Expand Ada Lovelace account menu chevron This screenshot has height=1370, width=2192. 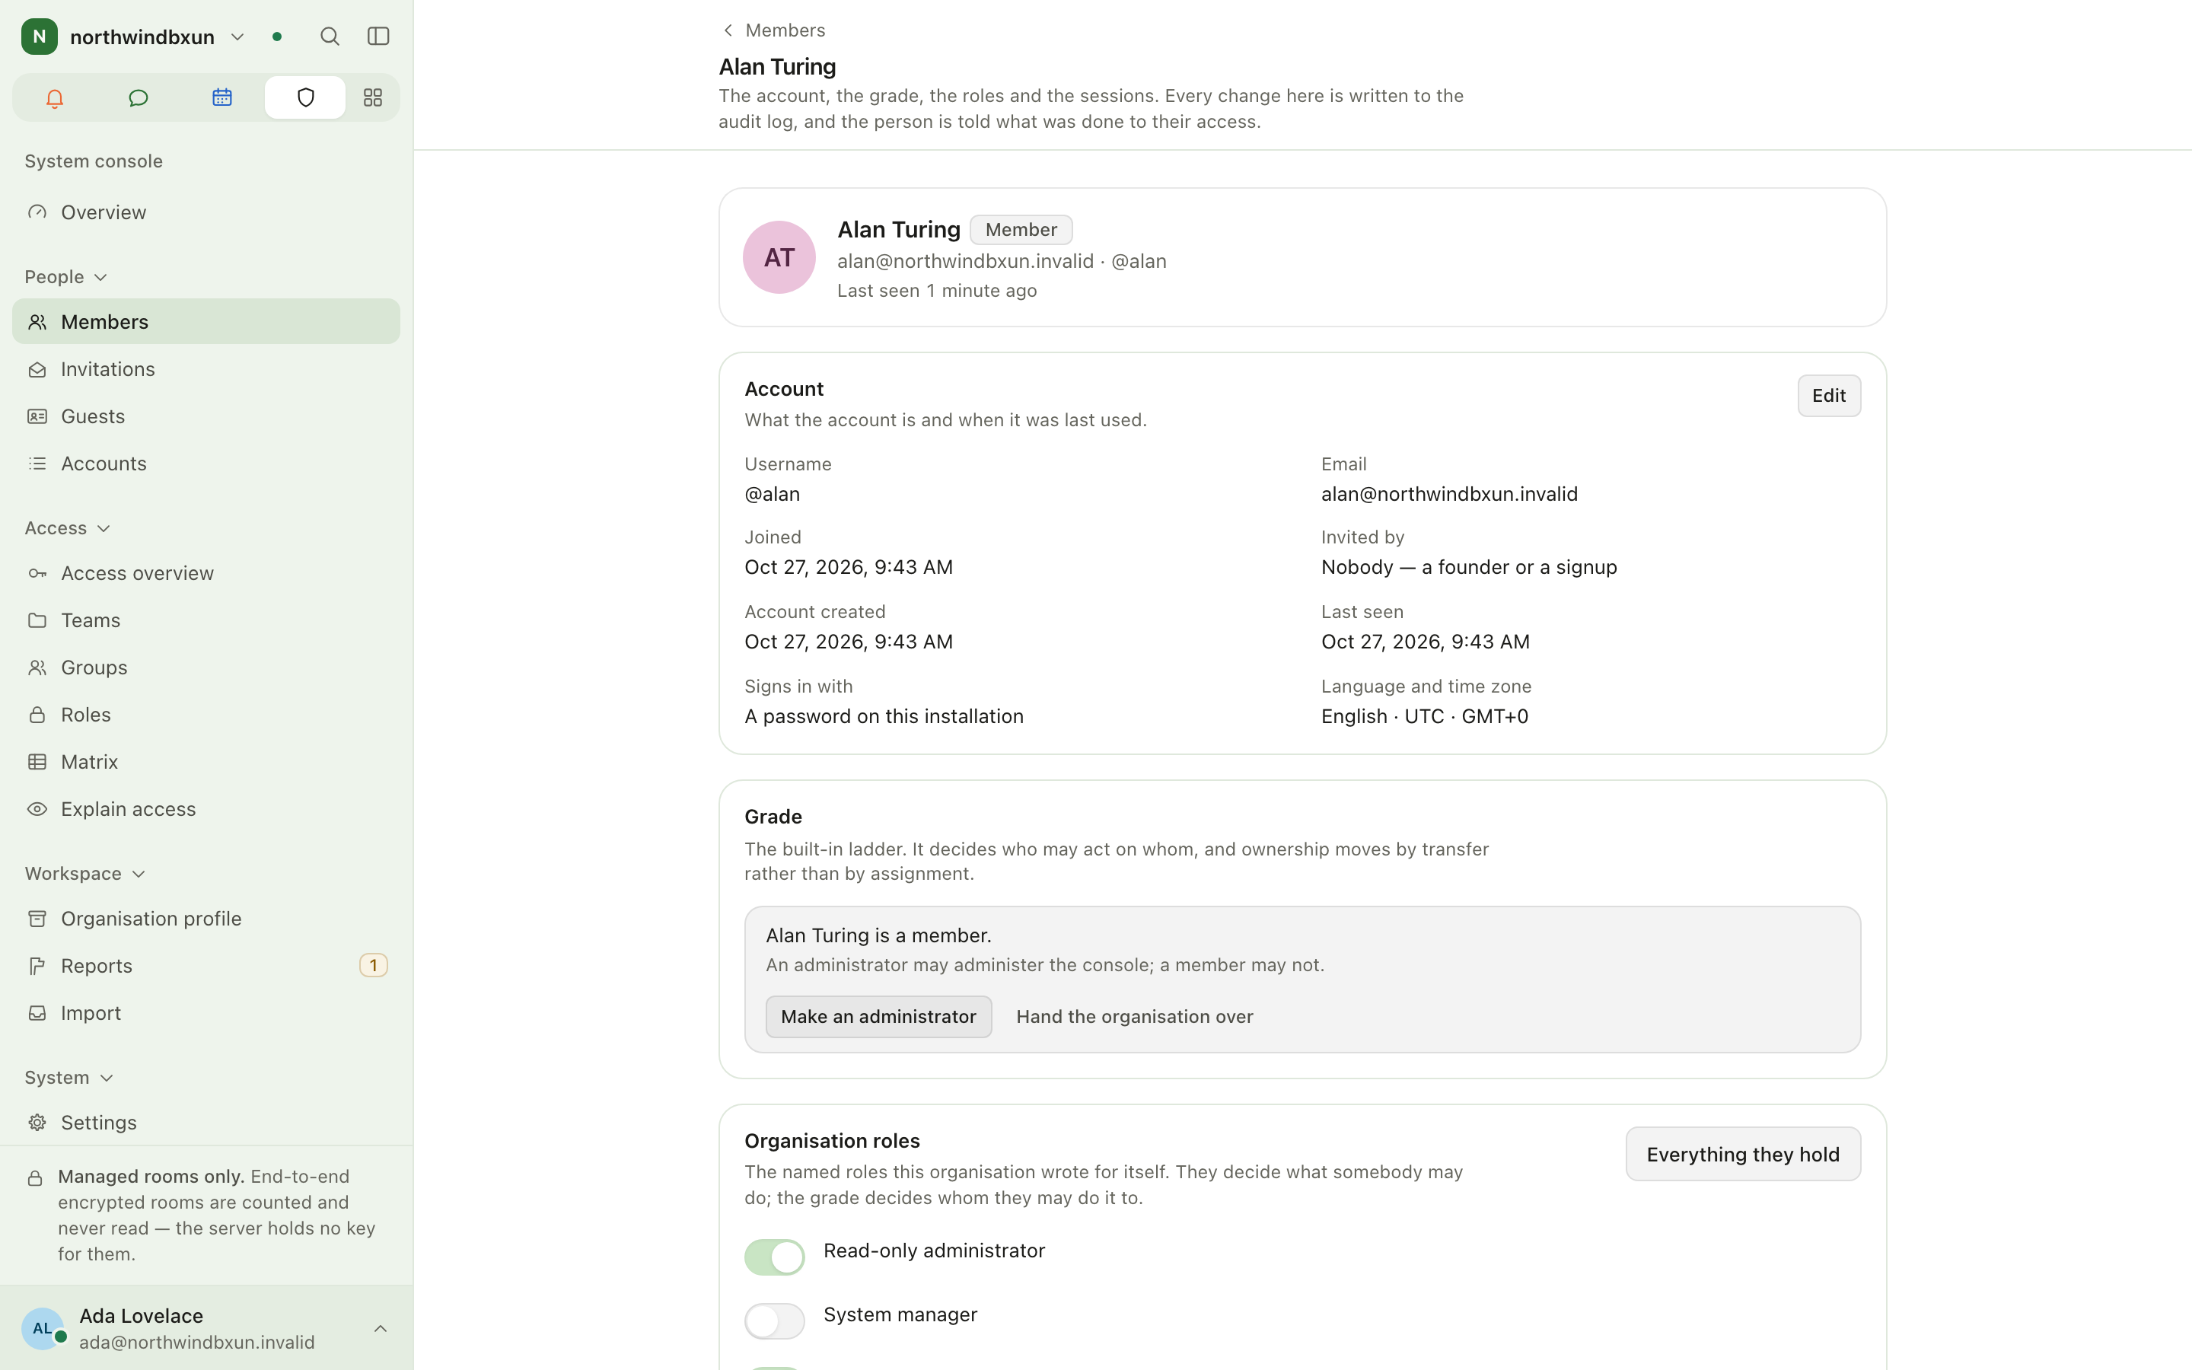pos(381,1328)
